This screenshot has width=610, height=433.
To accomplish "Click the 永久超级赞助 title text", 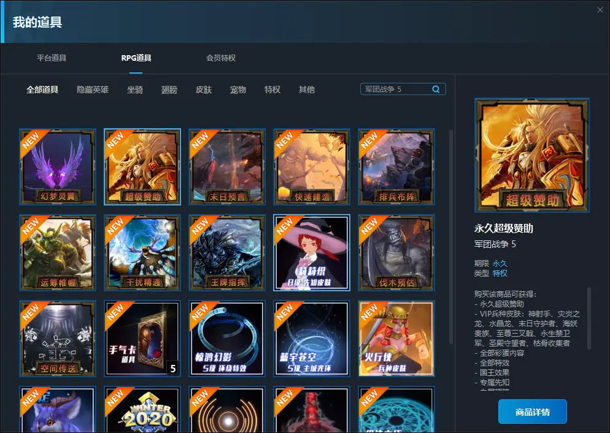I will pyautogui.click(x=504, y=229).
